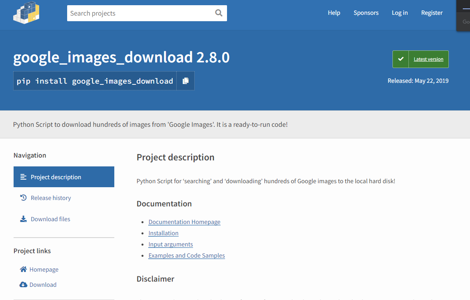This screenshot has height=300, width=470.
Task: Click the Project description heading
Action: pos(175,158)
